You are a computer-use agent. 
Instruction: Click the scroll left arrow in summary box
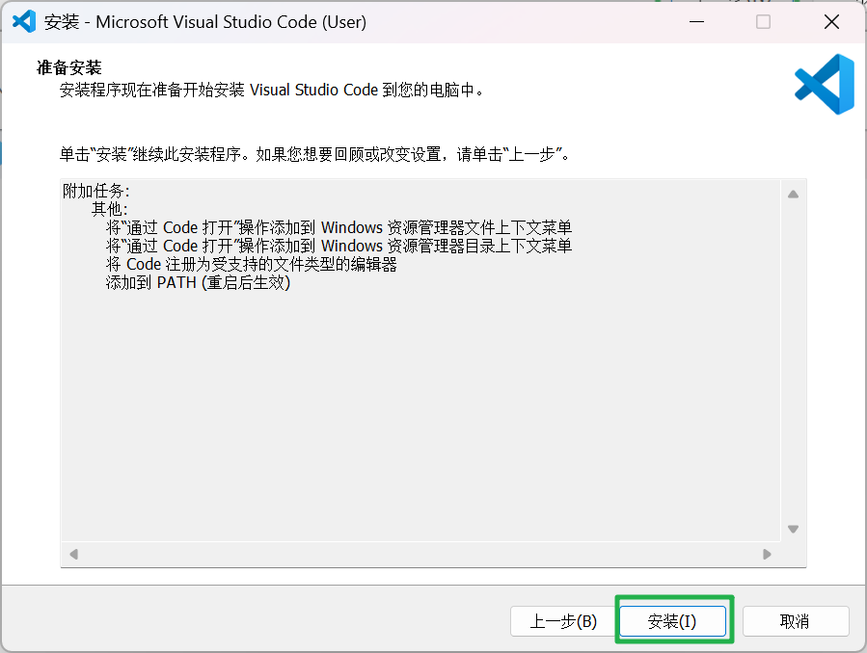point(73,554)
